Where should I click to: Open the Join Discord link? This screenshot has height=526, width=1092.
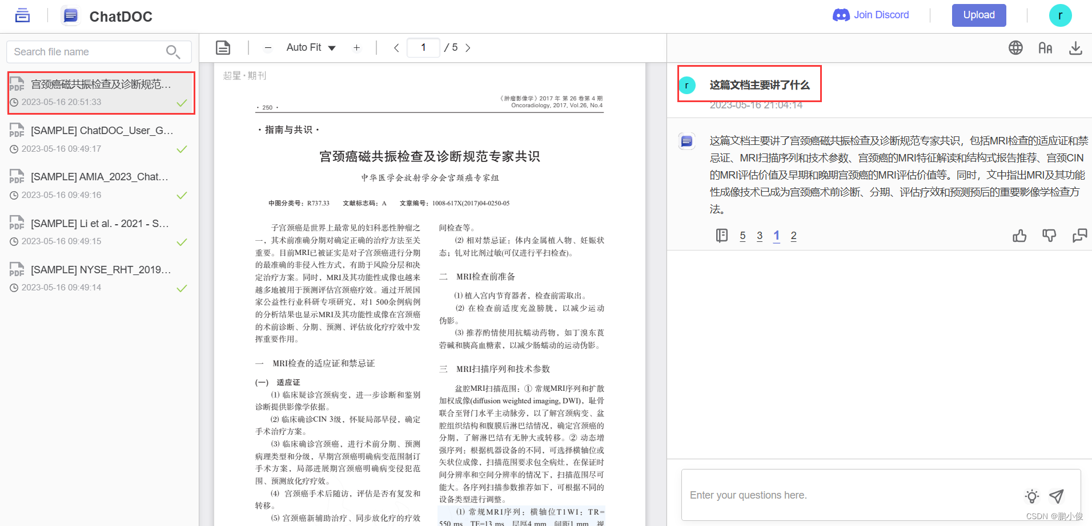point(871,15)
